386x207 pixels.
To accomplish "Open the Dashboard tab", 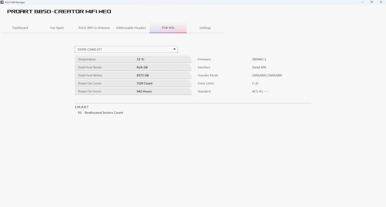I will pyautogui.click(x=20, y=28).
